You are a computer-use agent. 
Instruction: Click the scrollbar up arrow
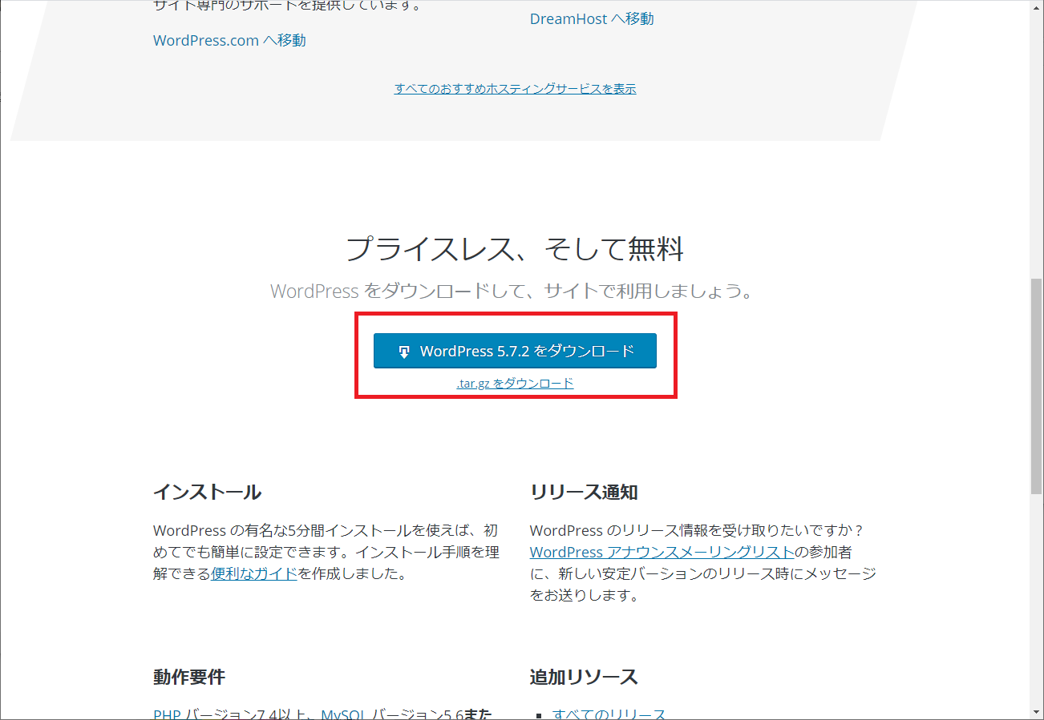(1036, 6)
